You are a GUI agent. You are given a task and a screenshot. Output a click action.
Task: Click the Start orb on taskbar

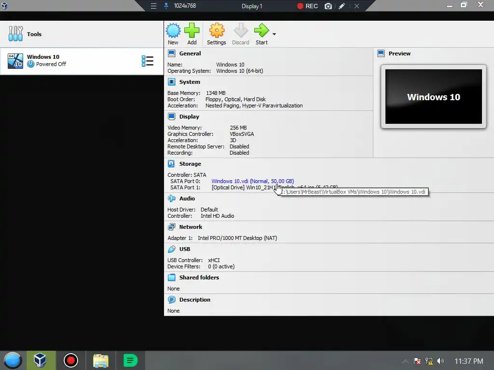(13, 360)
